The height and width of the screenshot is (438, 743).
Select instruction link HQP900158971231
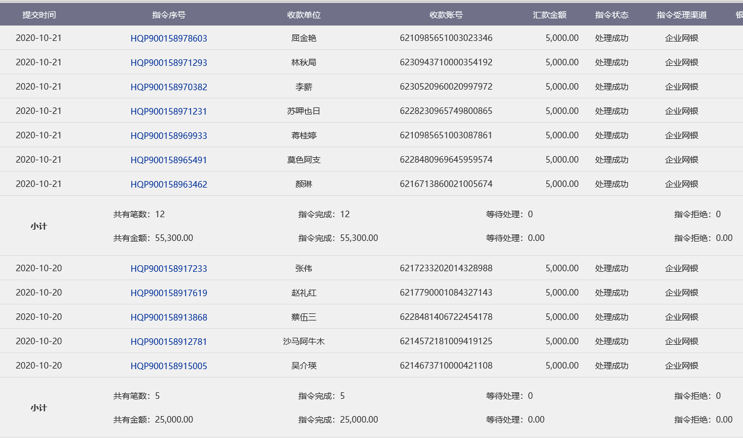pyautogui.click(x=169, y=112)
